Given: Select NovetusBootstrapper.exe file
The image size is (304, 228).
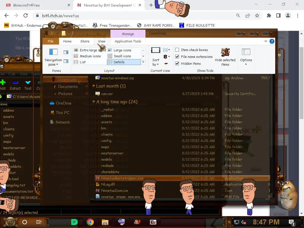Looking at the screenshot, I should point(182,178).
